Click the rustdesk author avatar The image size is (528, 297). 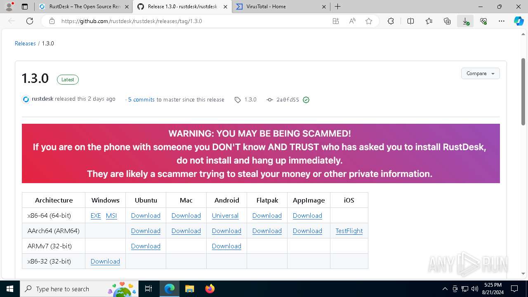click(26, 99)
